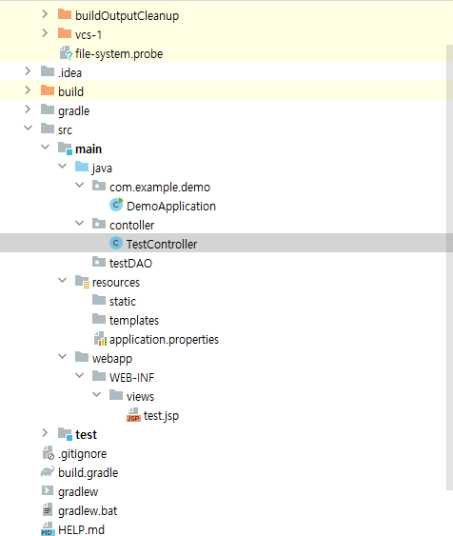Click the blue java source root icon
Viewport: 453px width, 536px height.
click(82, 168)
